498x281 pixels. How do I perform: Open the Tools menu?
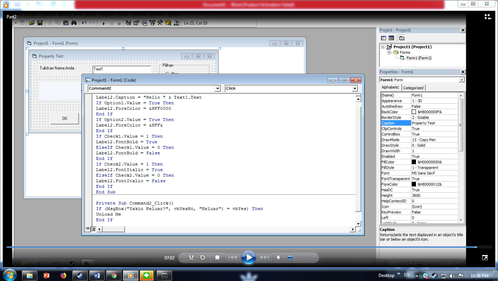click(x=124, y=14)
